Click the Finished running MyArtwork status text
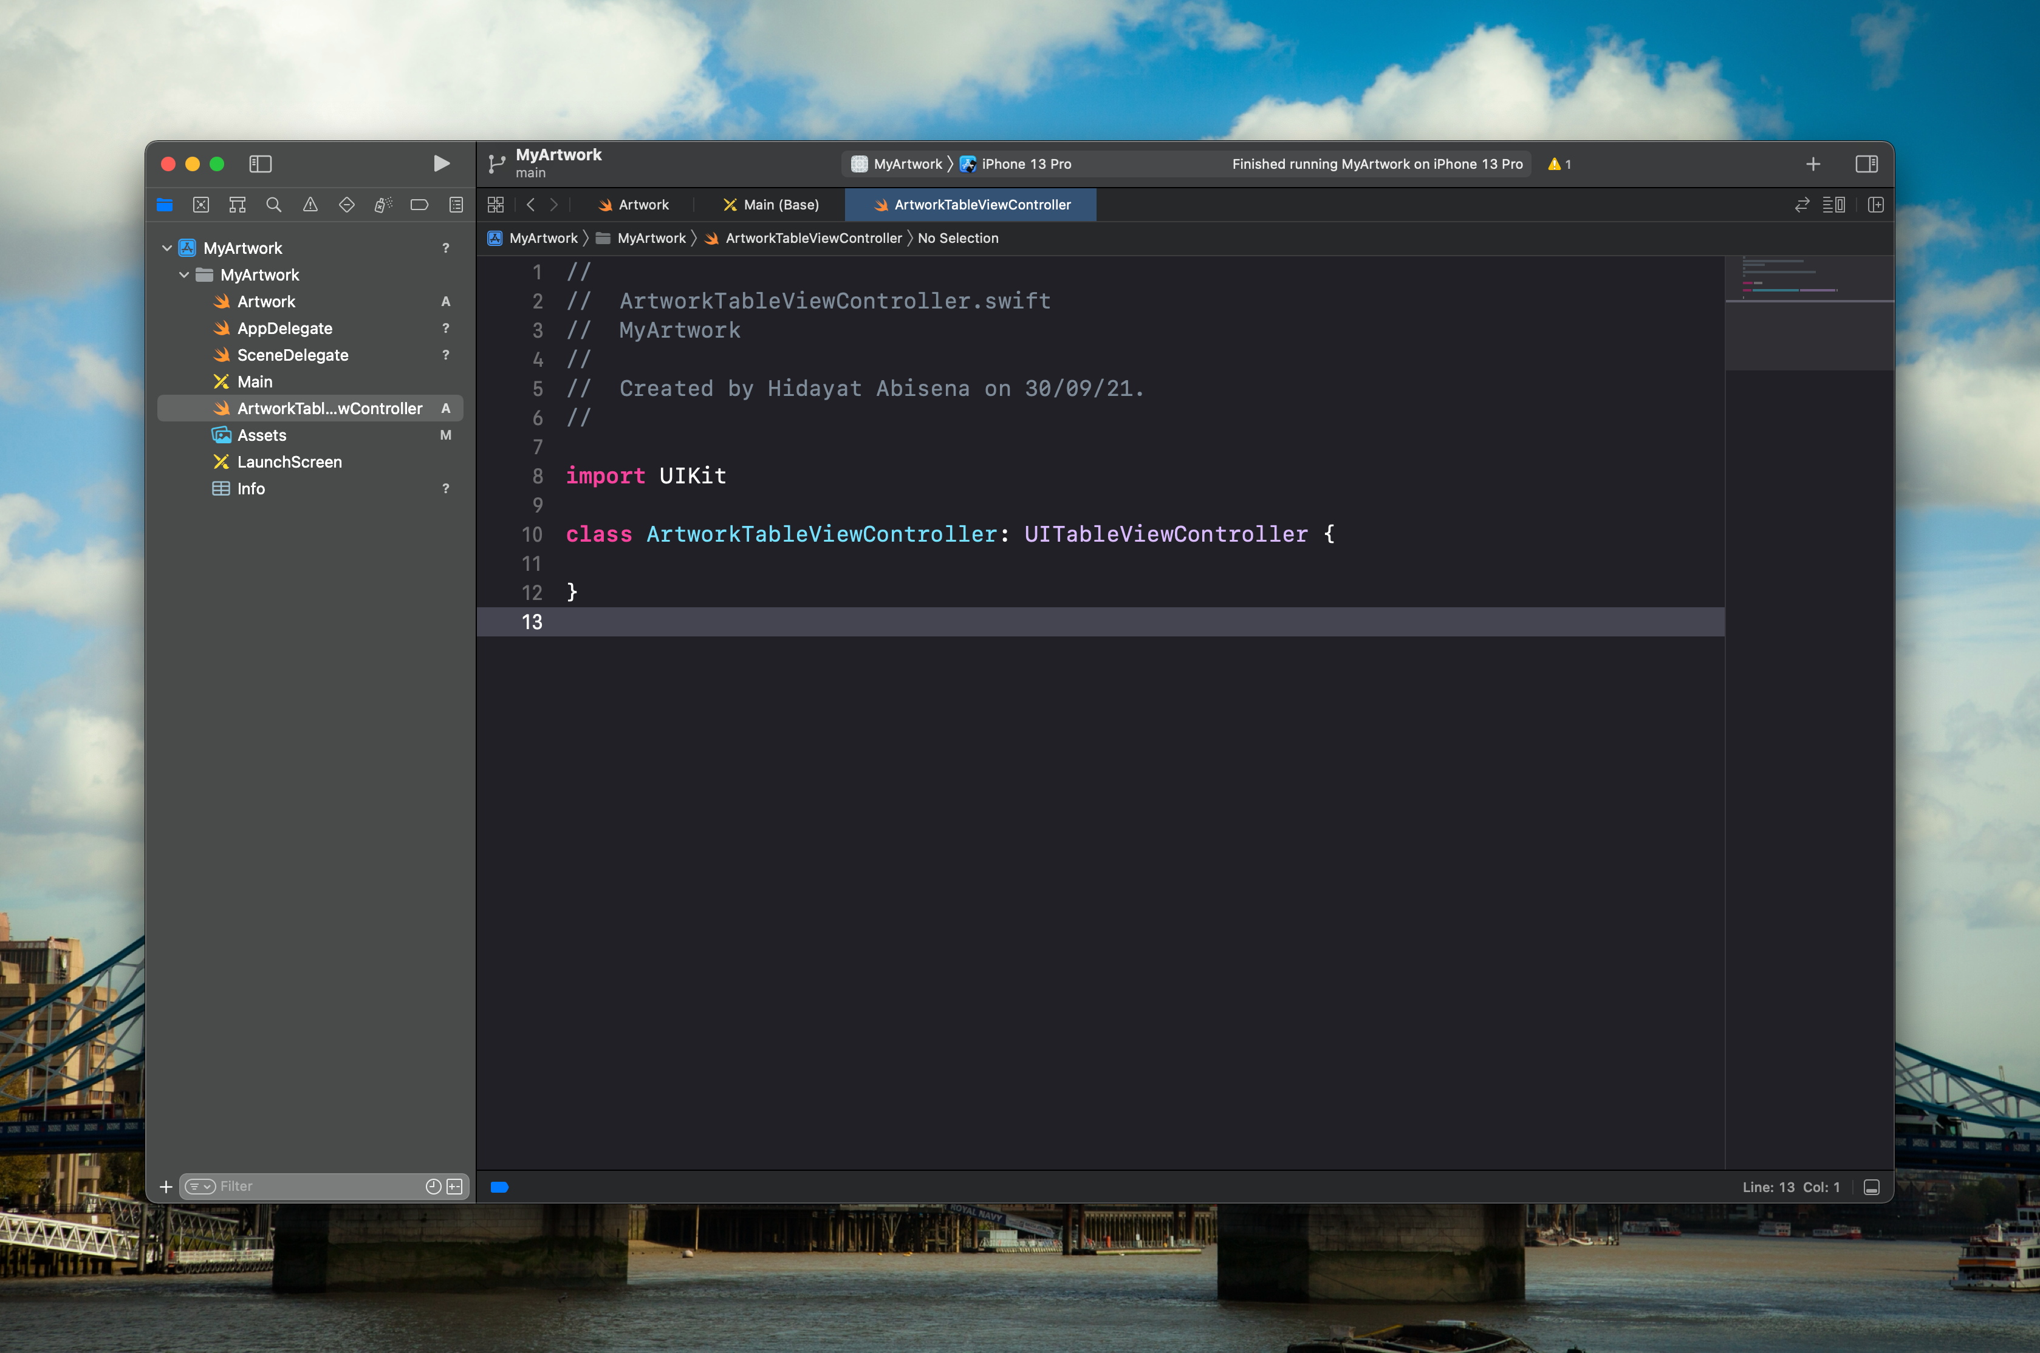The height and width of the screenshot is (1353, 2040). click(x=1377, y=164)
